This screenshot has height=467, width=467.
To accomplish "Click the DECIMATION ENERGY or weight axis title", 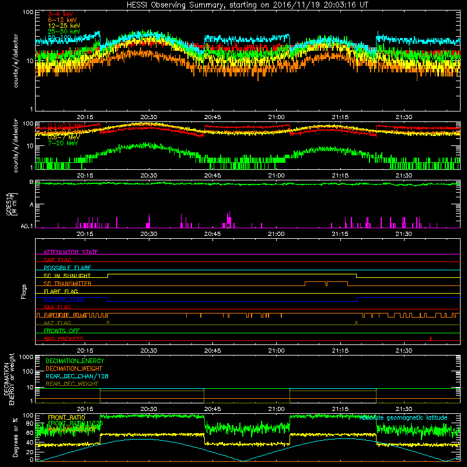I will tap(9, 379).
